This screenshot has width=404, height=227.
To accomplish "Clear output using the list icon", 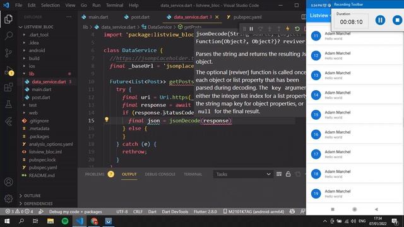I will (279, 174).
